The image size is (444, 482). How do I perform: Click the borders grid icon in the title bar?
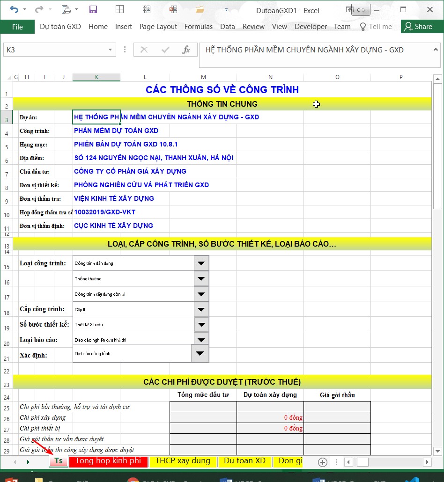click(x=119, y=9)
